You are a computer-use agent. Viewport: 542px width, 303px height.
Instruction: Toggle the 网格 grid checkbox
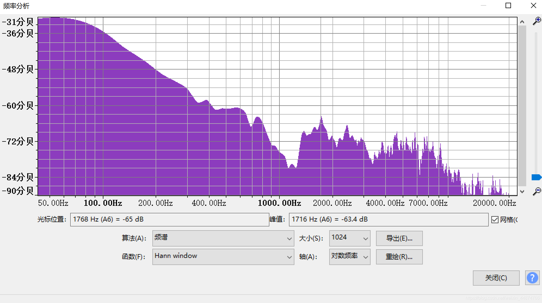[x=495, y=220]
